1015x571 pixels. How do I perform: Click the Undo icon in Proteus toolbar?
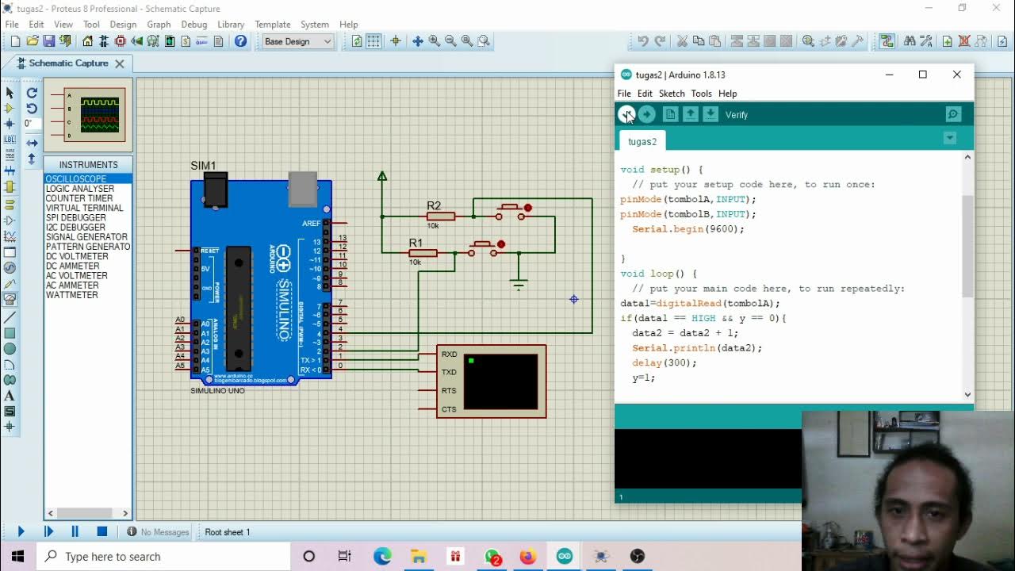point(642,41)
